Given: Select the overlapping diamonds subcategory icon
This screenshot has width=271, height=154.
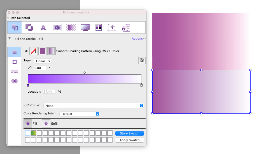Looking at the screenshot, I should coord(15,81).
